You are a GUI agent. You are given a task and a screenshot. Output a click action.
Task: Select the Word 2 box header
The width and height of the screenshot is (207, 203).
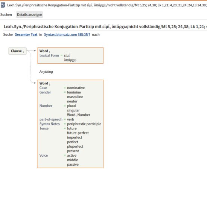(x=45, y=83)
